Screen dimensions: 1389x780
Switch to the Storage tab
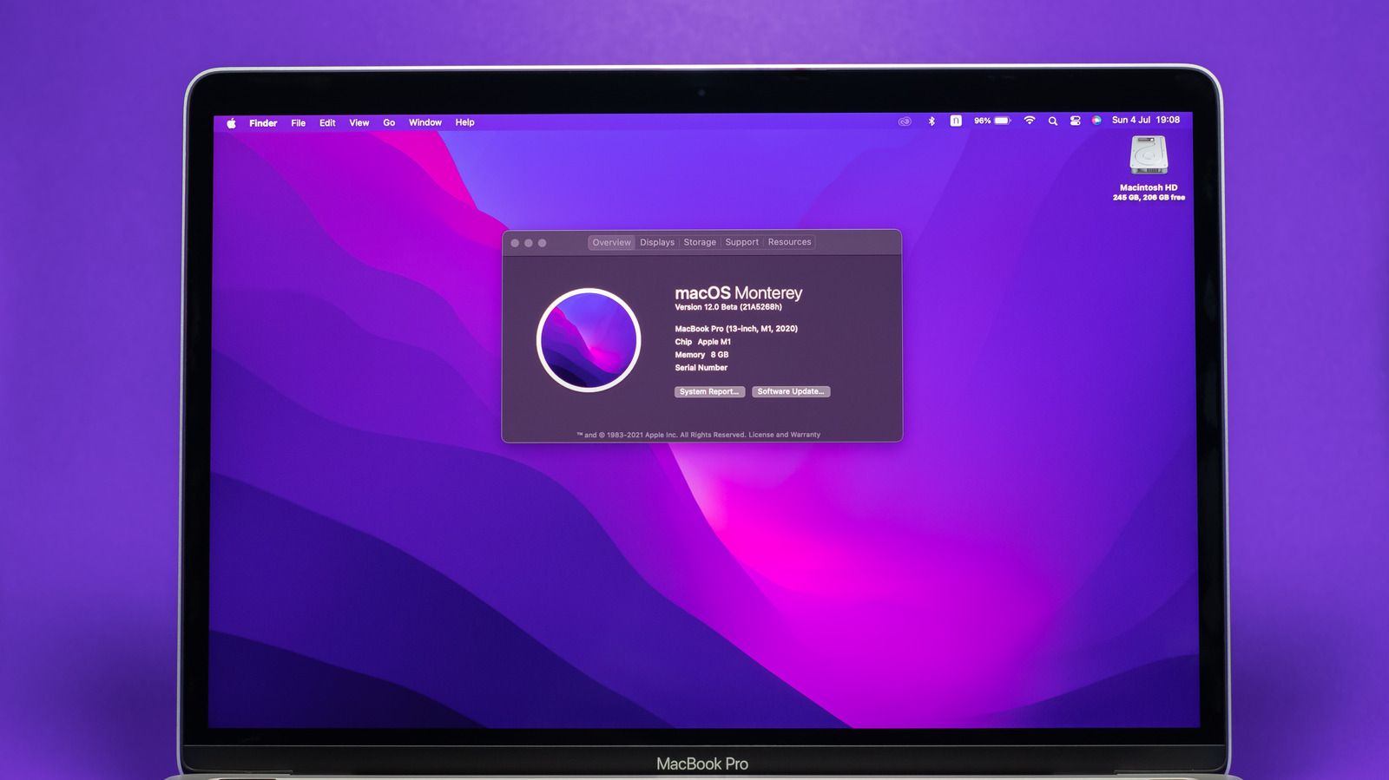tap(700, 243)
